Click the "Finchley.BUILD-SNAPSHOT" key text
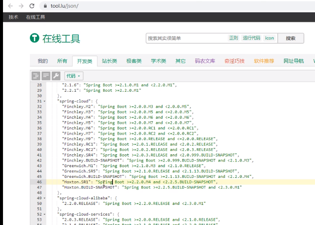 pos(92,160)
